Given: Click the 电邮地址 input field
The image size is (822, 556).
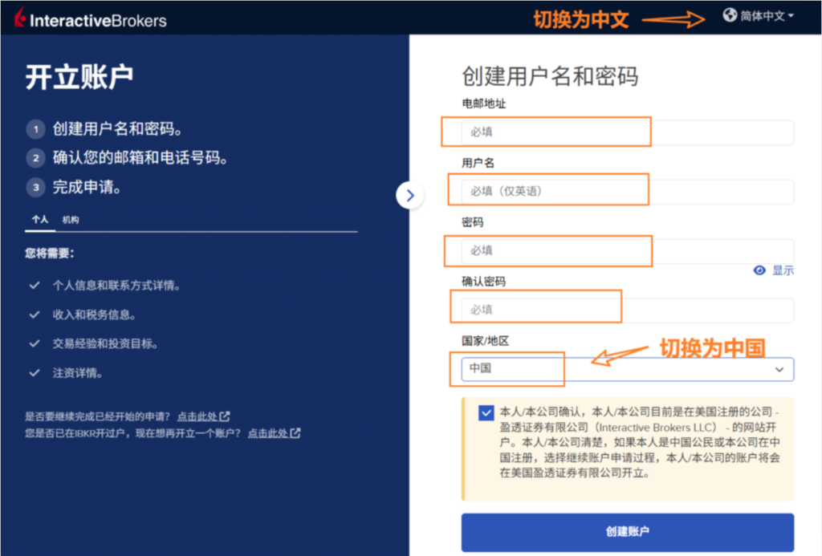Looking at the screenshot, I should pyautogui.click(x=627, y=132).
